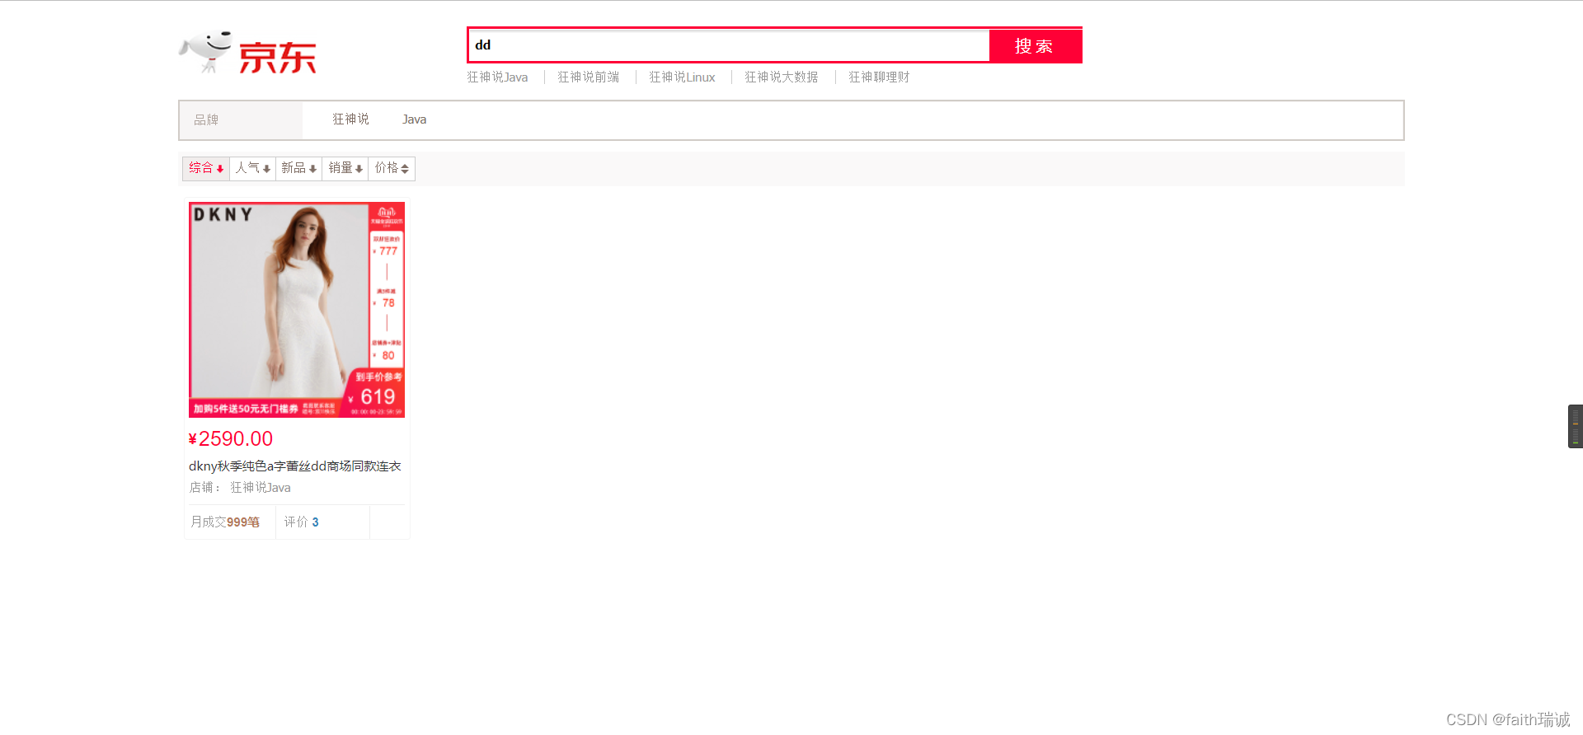Open the 狂神聊理财 hot search link
This screenshot has height=735, width=1583.
879,77
